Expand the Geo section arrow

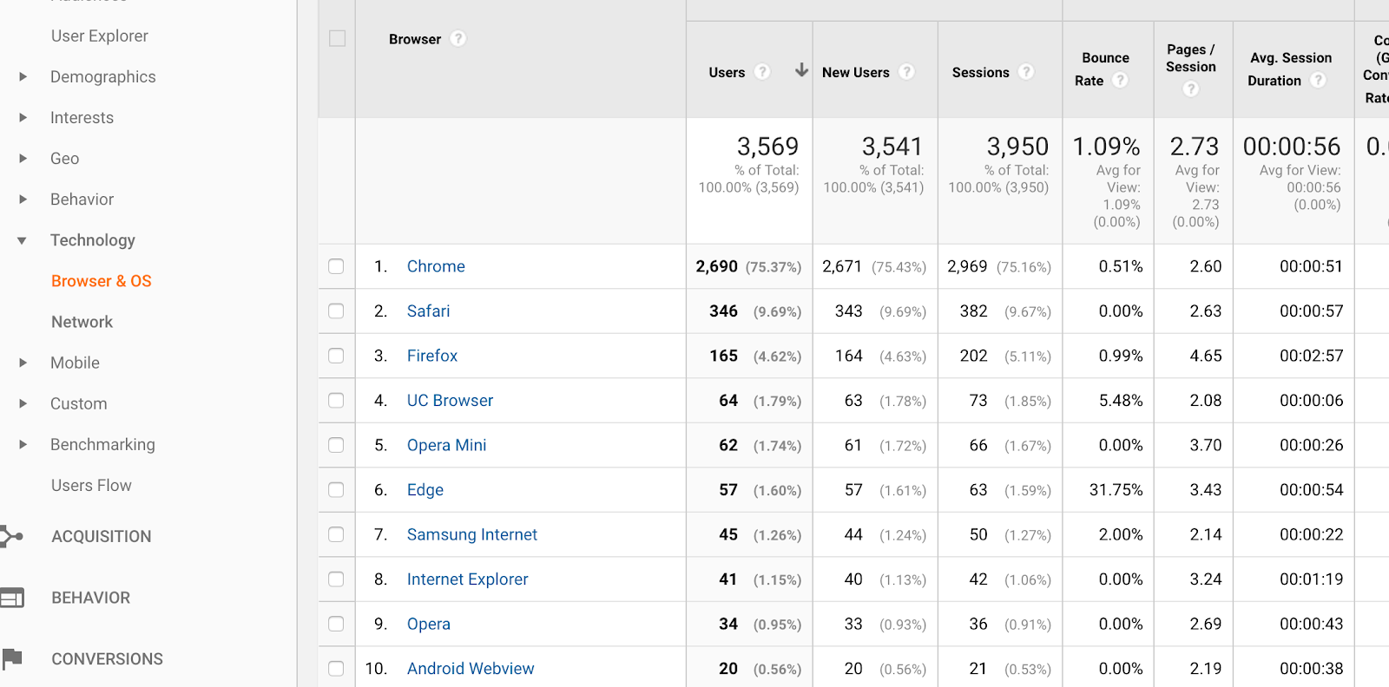pos(23,158)
